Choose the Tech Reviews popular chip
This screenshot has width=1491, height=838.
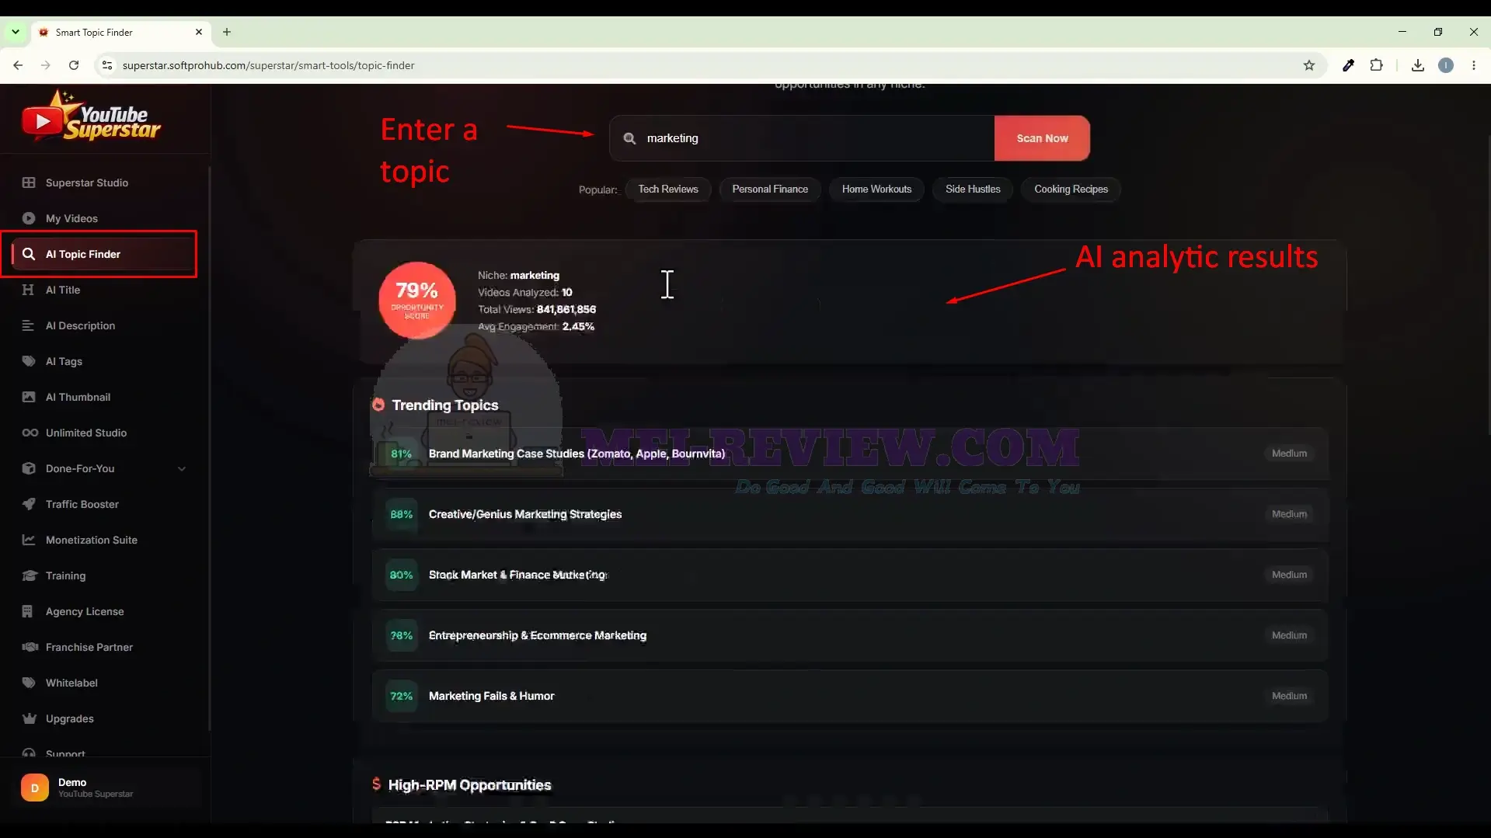tap(668, 189)
